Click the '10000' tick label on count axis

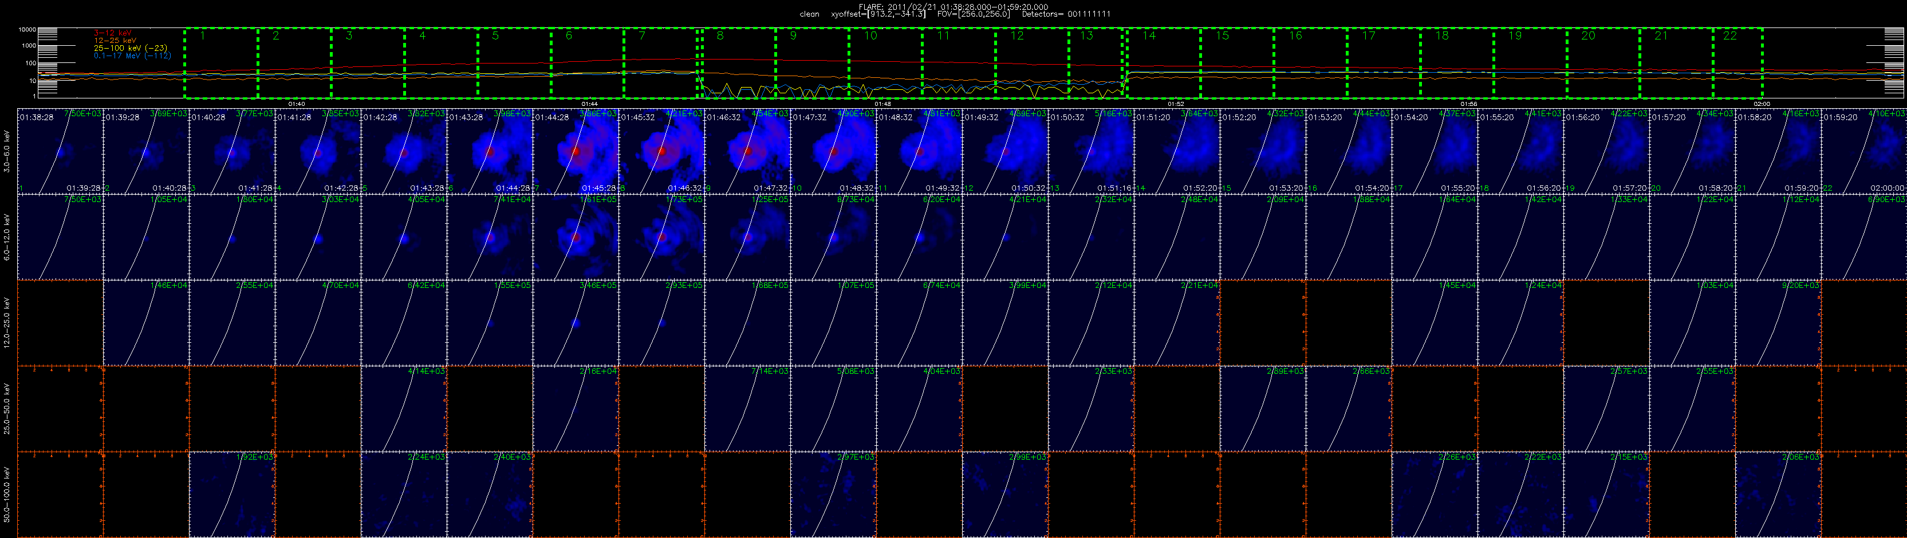click(27, 30)
